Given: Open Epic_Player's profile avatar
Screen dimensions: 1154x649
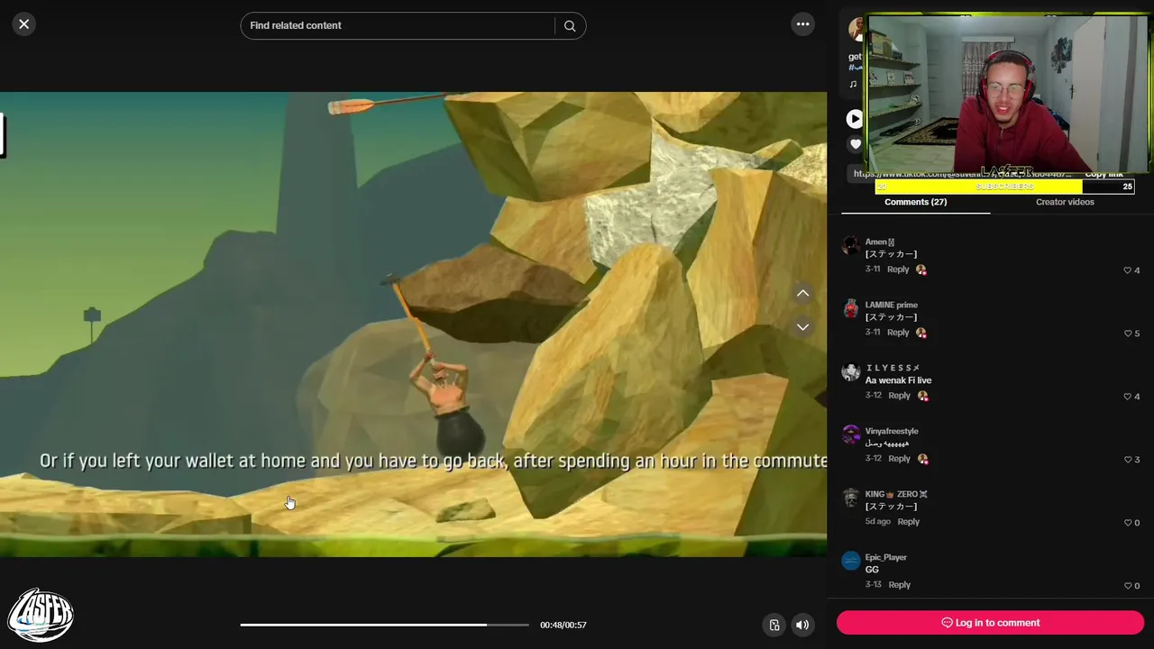Looking at the screenshot, I should coord(851,562).
